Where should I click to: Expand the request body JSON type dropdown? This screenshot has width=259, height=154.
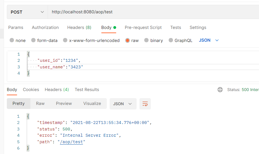pyautogui.click(x=209, y=40)
